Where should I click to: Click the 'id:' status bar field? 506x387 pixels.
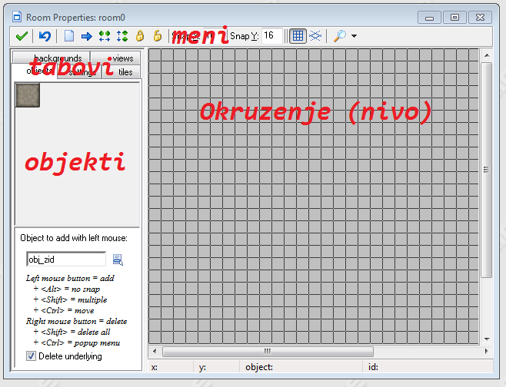coord(428,367)
